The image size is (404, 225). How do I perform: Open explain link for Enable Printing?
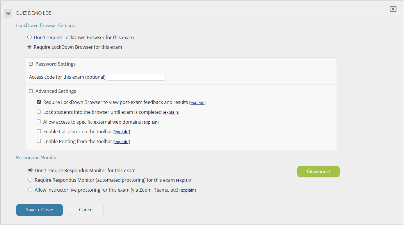(x=122, y=142)
